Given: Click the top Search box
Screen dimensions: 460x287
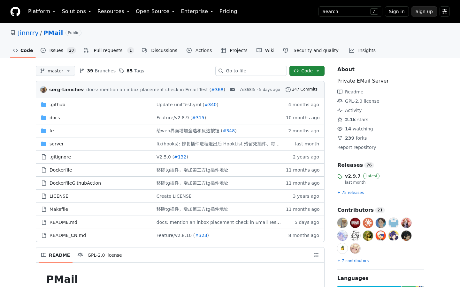Looking at the screenshot, I should [350, 11].
